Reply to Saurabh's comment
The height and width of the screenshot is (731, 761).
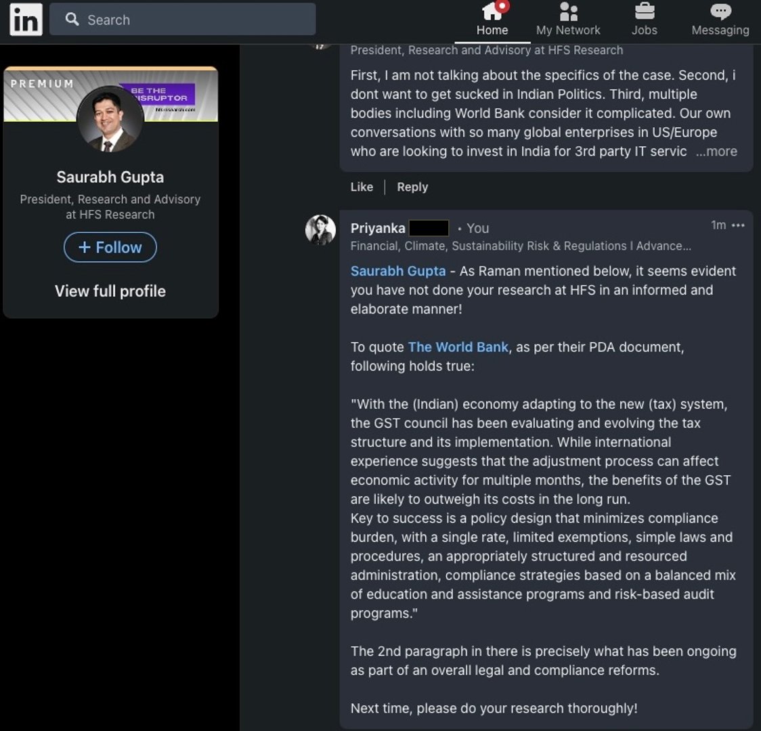(x=412, y=187)
